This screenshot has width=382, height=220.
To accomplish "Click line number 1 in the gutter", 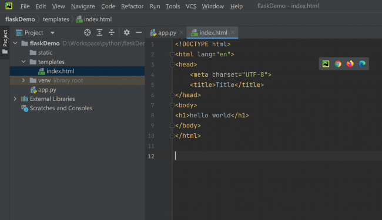I will click(x=153, y=44).
